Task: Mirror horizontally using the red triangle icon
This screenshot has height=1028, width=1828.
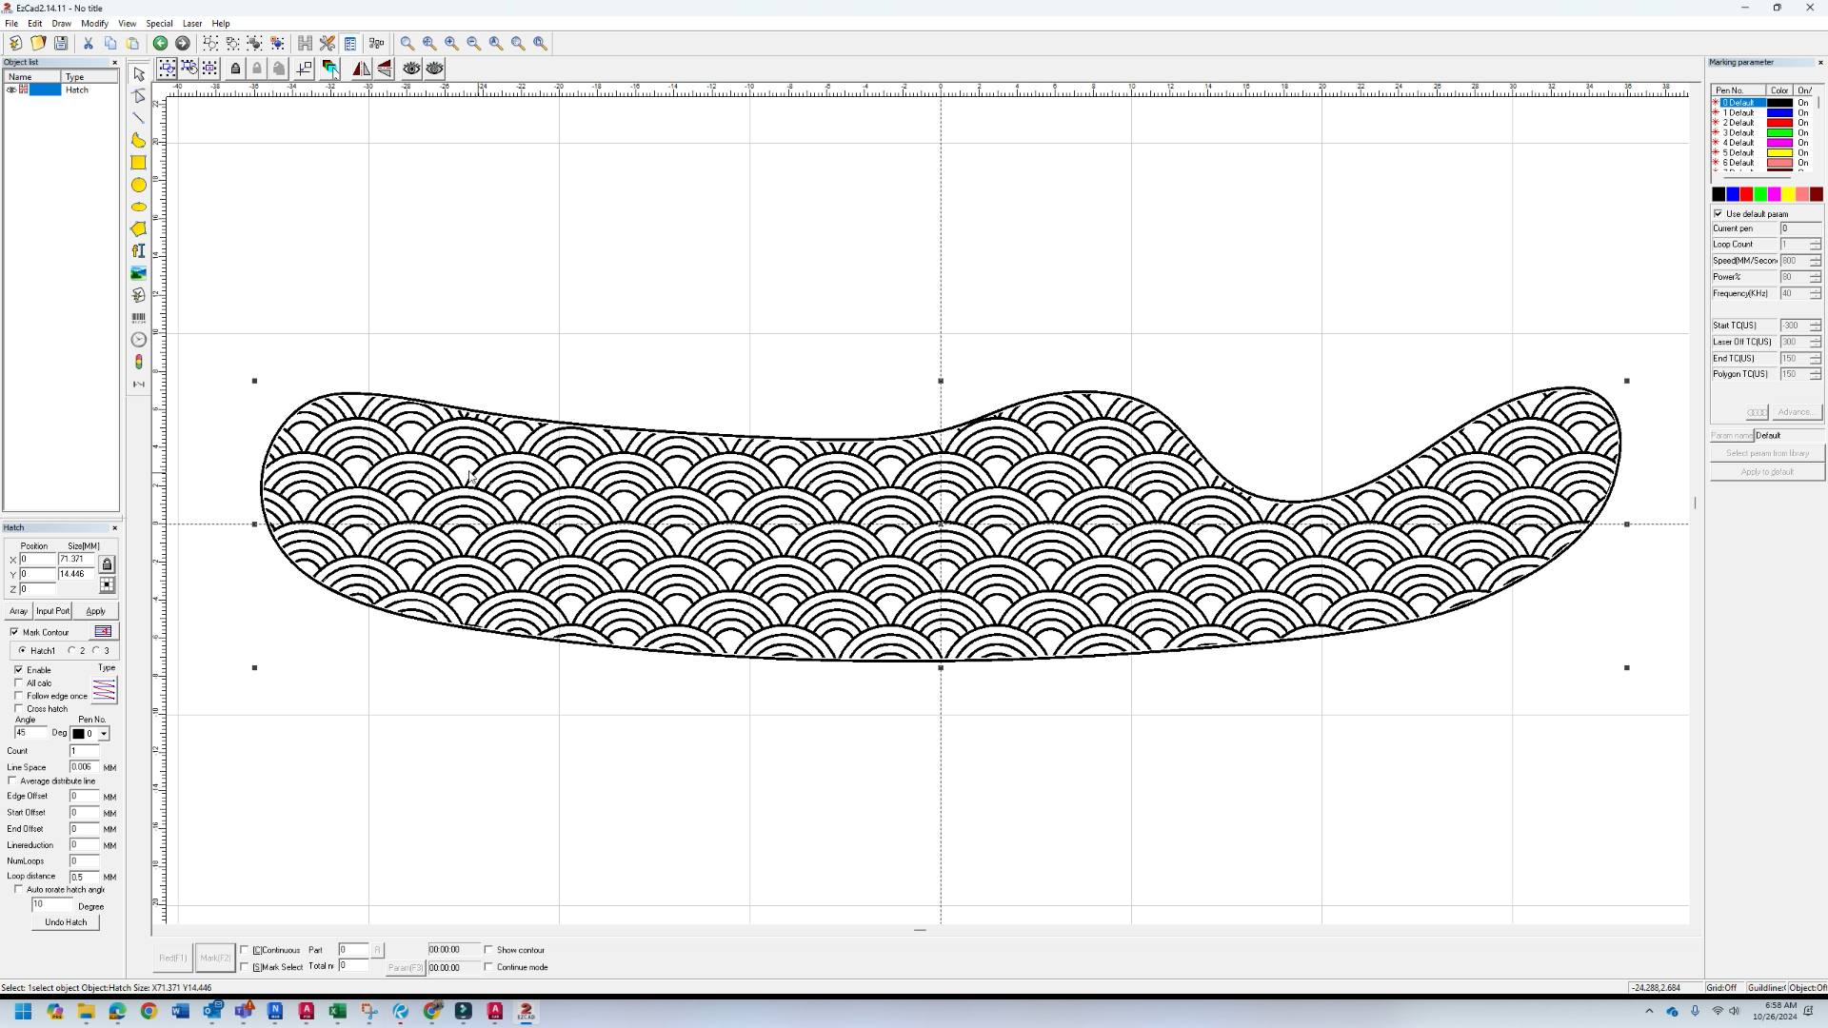Action: (x=361, y=69)
